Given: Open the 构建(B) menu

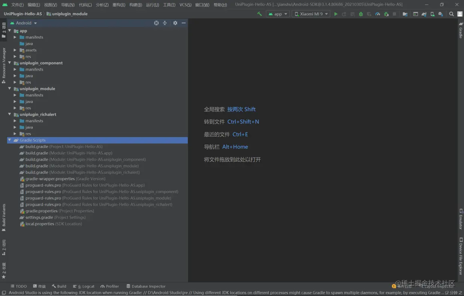Looking at the screenshot, I should [x=135, y=5].
